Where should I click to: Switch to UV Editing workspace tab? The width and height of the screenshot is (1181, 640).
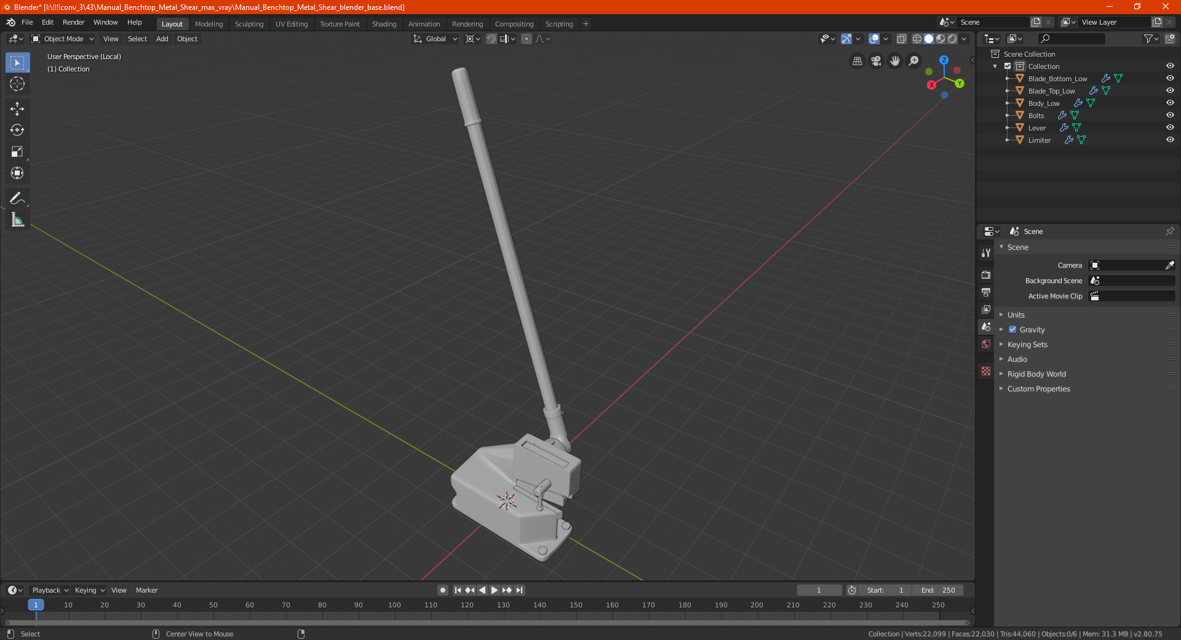[x=292, y=24]
